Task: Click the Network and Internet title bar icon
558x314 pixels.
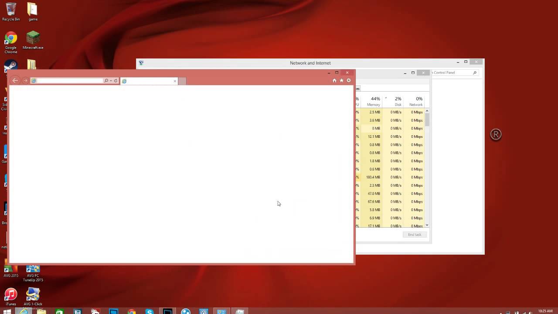Action: 141,63
